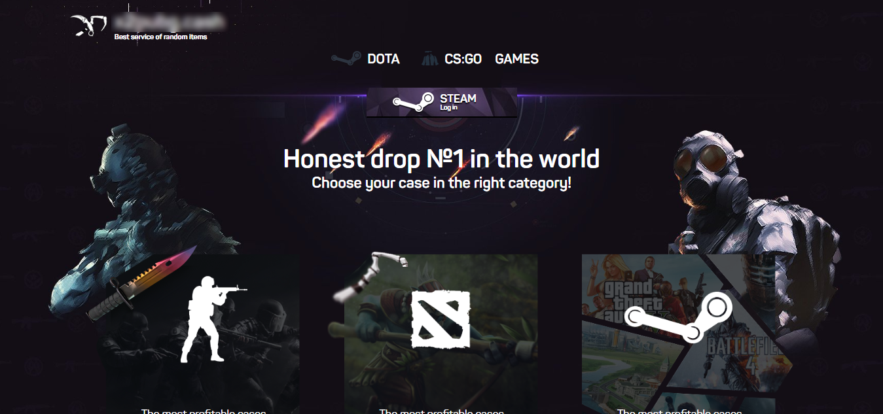The image size is (883, 414).
Task: Click the 'Honest drop №1 in the world' heading
Action: (x=442, y=159)
